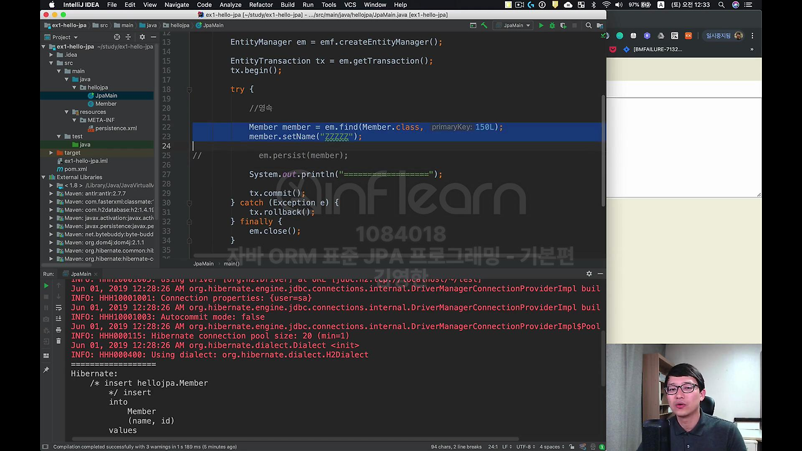The width and height of the screenshot is (802, 451).
Task: Click the Bluetooth menu bar icon
Action: click(x=593, y=4)
